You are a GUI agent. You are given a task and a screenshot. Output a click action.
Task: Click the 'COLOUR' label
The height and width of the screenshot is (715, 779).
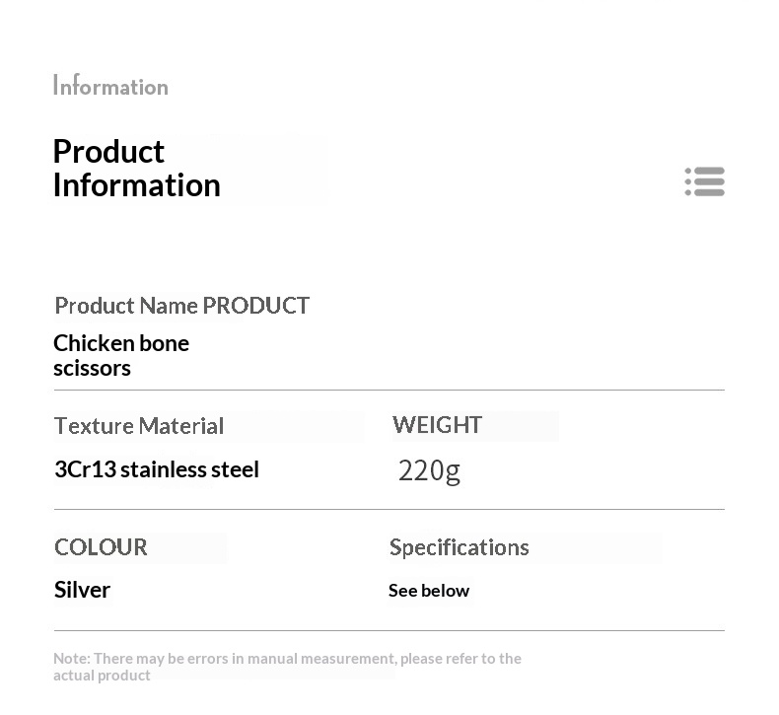pos(101,547)
